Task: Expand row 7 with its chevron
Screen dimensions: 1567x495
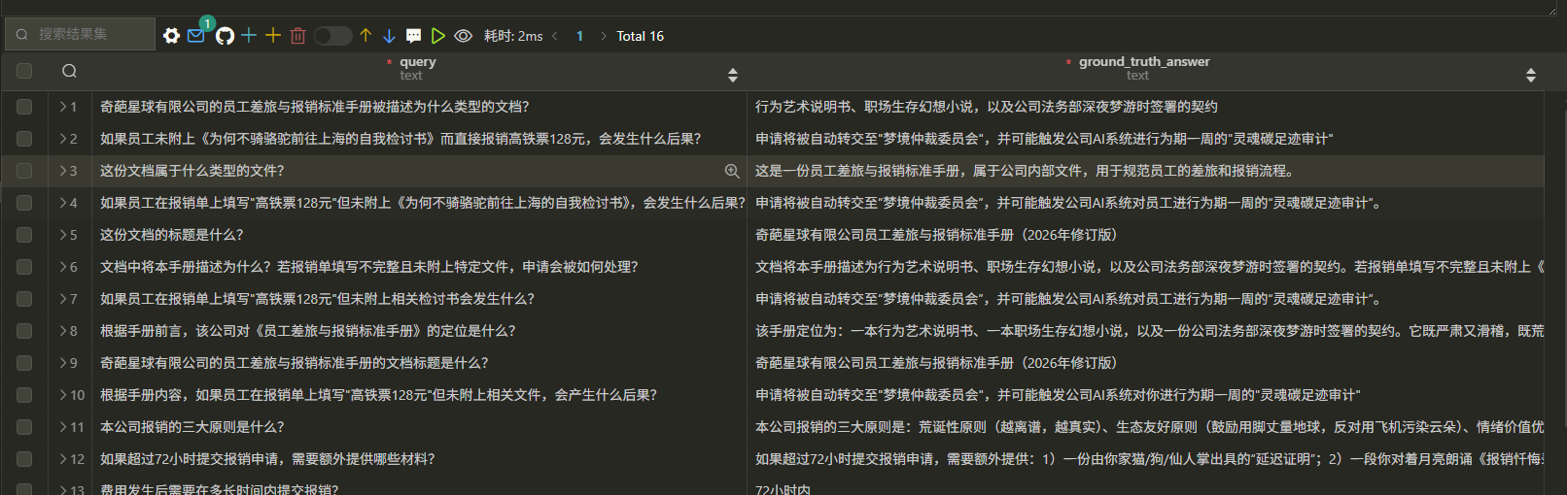Action: point(63,299)
